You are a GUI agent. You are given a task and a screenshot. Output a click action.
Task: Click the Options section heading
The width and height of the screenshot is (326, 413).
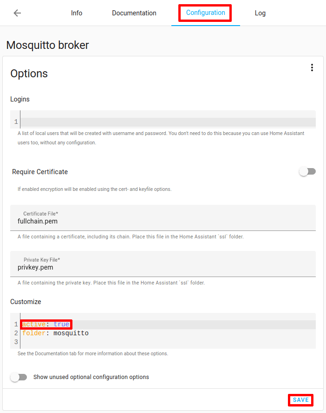[29, 74]
